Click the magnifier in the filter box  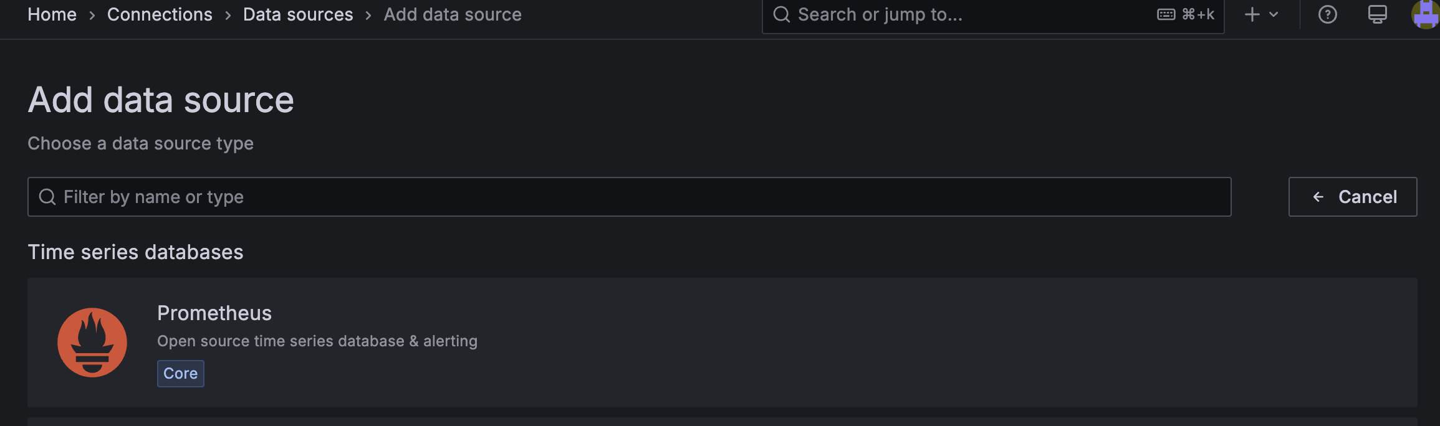[47, 197]
